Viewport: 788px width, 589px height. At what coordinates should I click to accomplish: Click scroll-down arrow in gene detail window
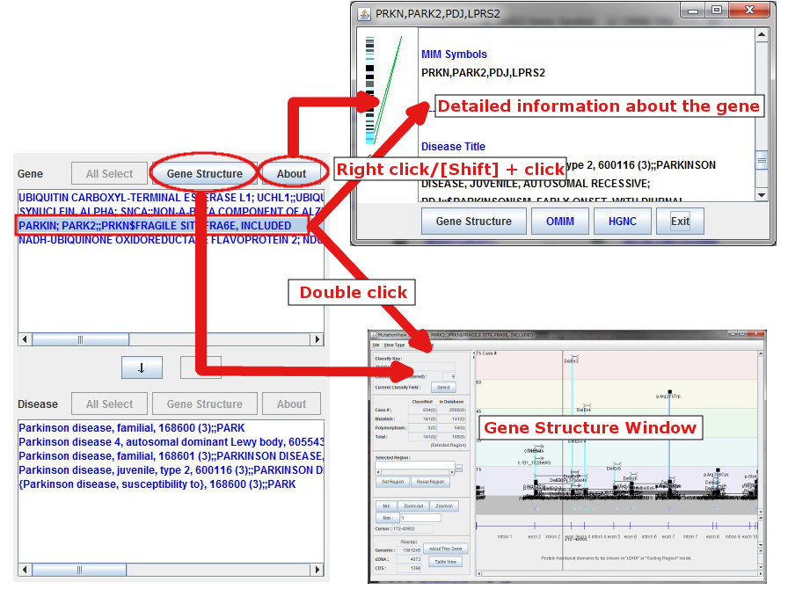[x=762, y=193]
